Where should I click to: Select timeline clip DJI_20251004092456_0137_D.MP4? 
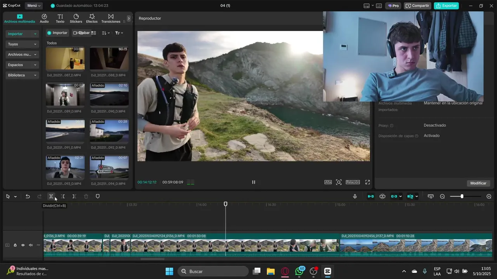click(416, 245)
